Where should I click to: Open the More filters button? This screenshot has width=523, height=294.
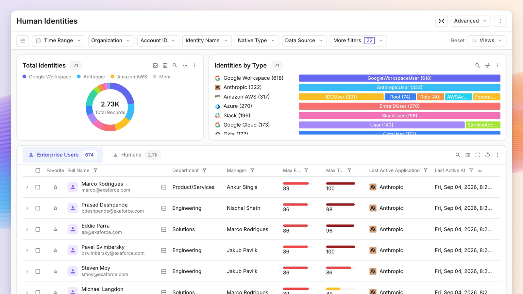[x=358, y=41]
